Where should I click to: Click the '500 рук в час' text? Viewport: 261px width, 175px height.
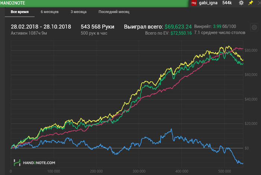pyautogui.click(x=94, y=33)
